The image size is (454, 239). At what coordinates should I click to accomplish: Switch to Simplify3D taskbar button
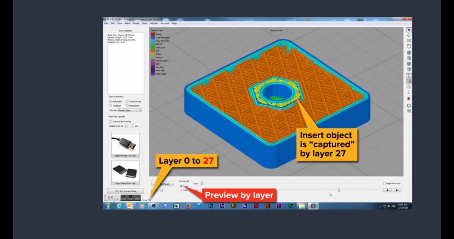313,206
